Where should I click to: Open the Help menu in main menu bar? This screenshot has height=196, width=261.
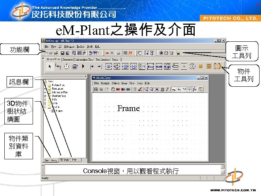pos(98,46)
